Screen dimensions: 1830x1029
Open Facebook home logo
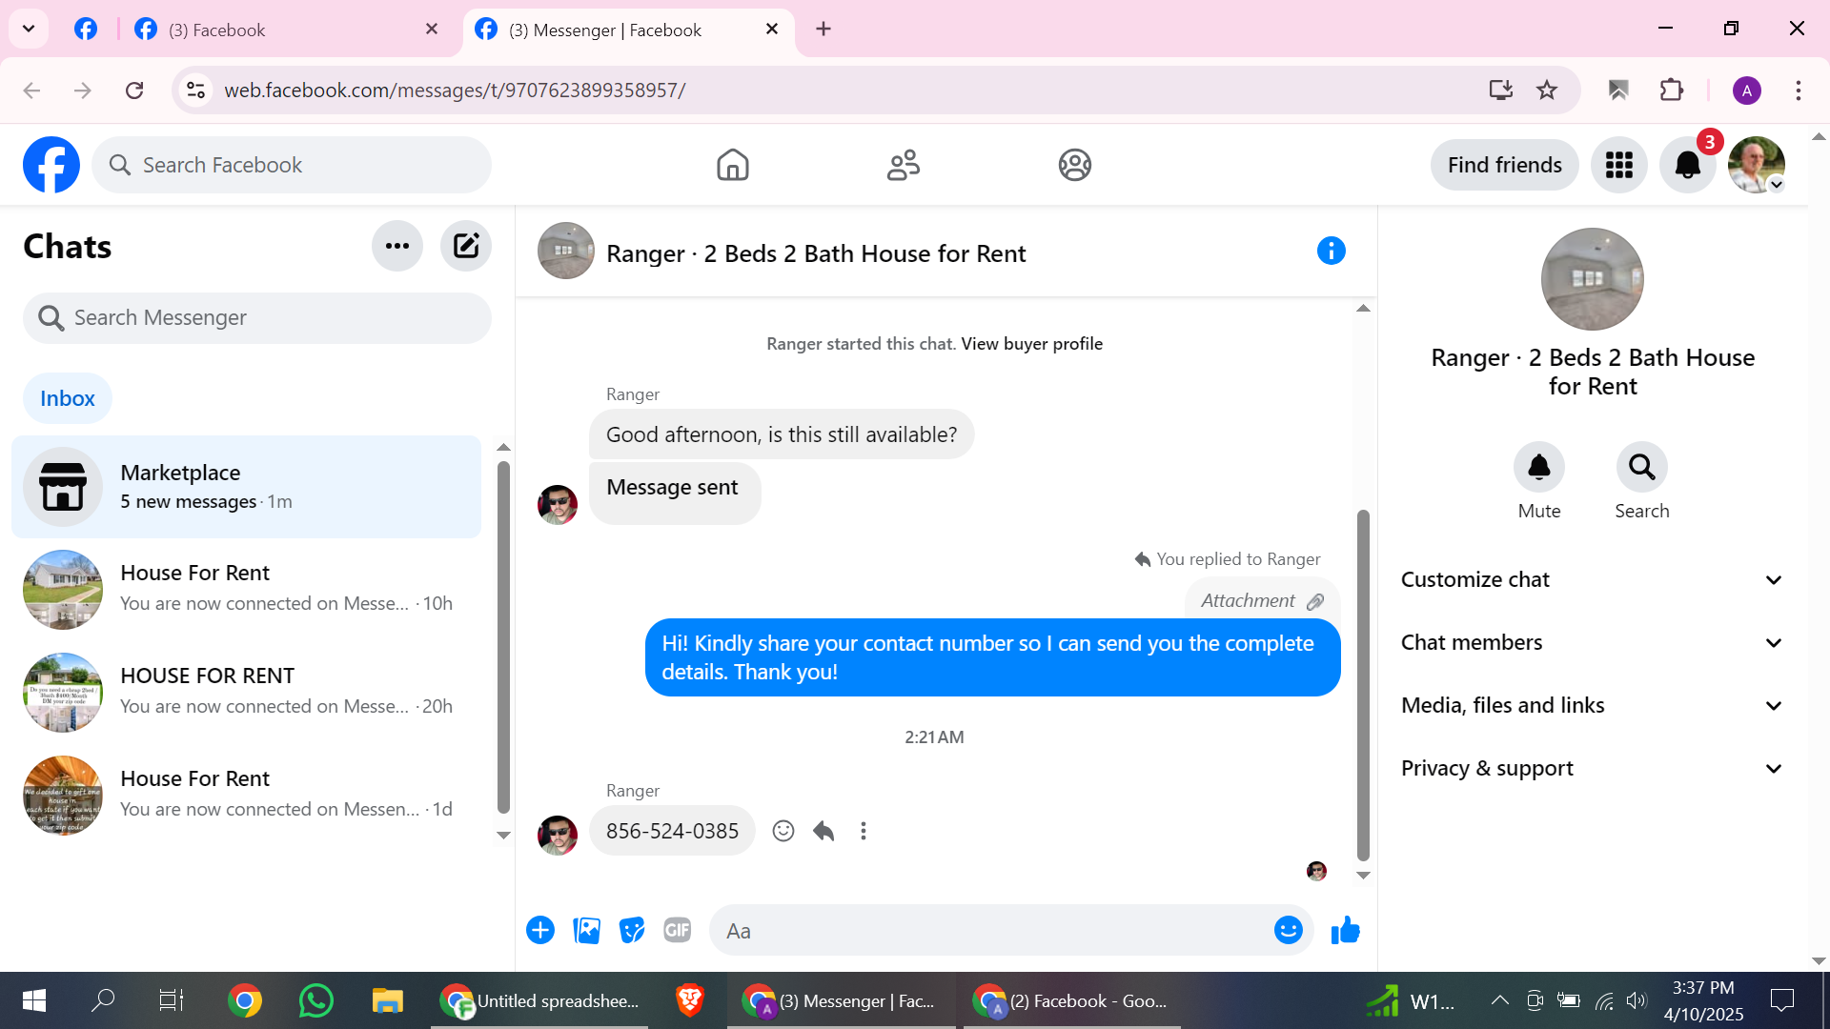pyautogui.click(x=51, y=165)
